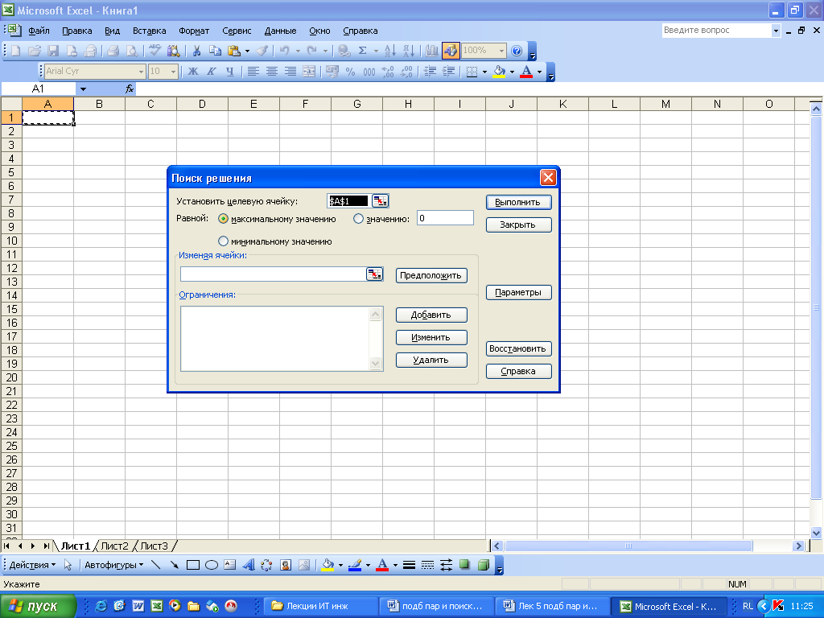Switch to Лист3 sheet tab

154,546
